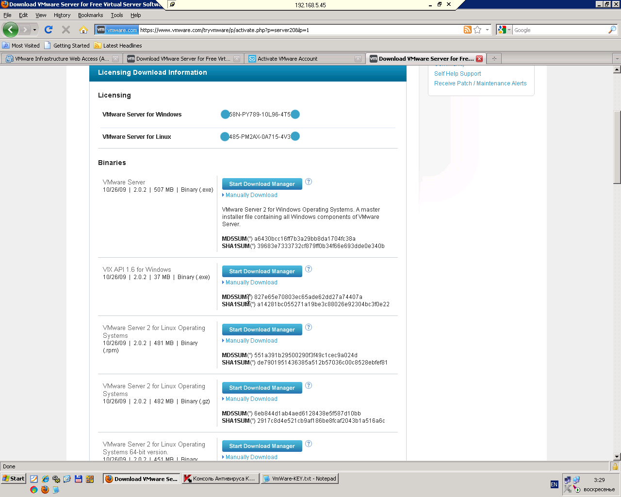Switch to VmWare-KEY.txt Notepad taskbar button
Screen dimensions: 621x497
coord(299,479)
